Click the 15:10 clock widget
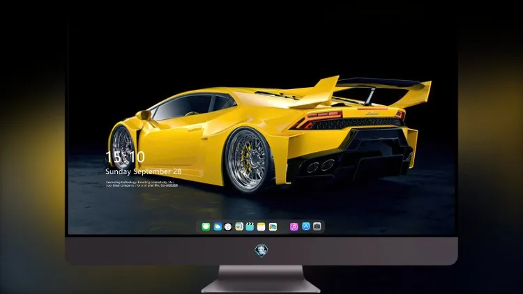The height and width of the screenshot is (294, 523). coord(125,157)
